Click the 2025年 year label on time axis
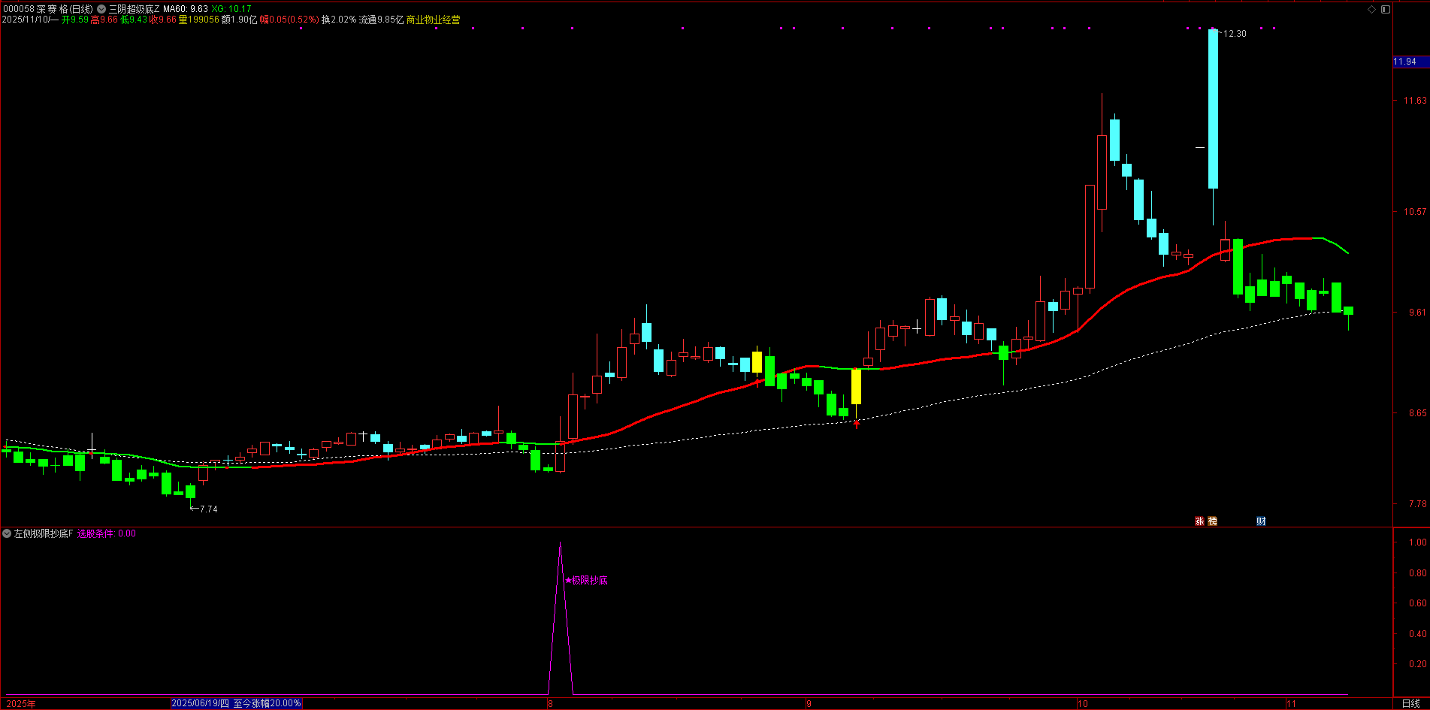The height and width of the screenshot is (710, 1430). click(21, 703)
